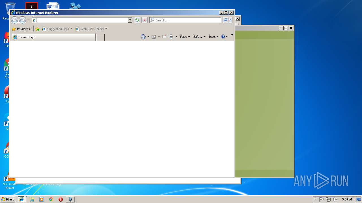Screen dimensions: 362x203
Task: Expand the feeds dropdown arrow
Action: 159,37
